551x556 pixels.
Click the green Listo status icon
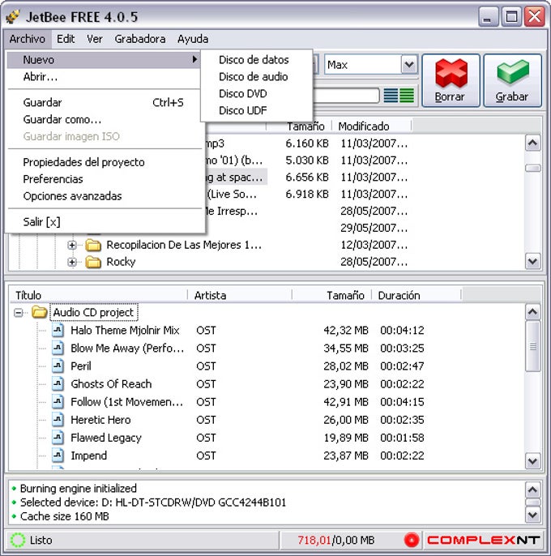(17, 540)
